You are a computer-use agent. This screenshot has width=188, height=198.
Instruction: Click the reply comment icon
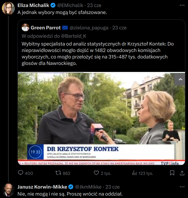(x=21, y=173)
